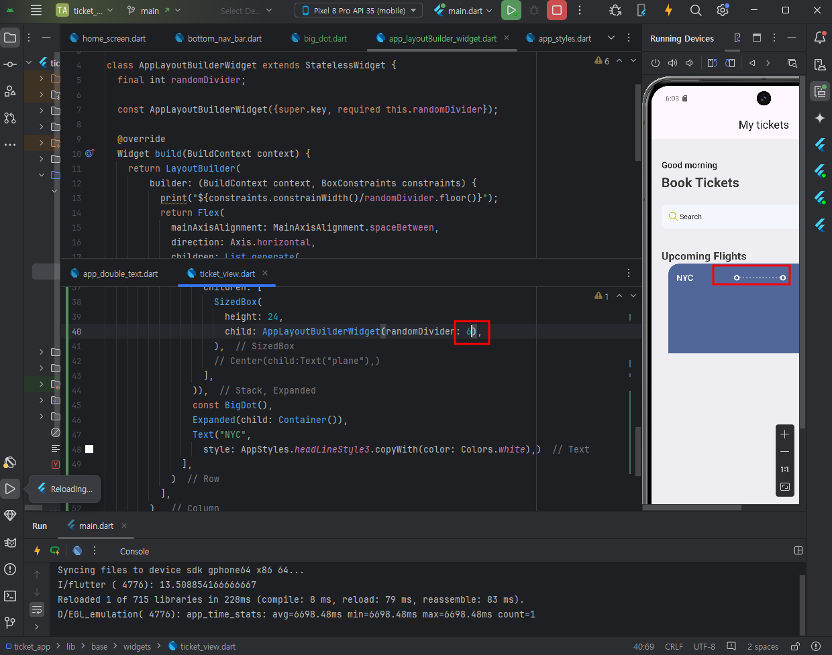Collapse the root project tree node
Screen dimensions: 832x655
click(29, 62)
